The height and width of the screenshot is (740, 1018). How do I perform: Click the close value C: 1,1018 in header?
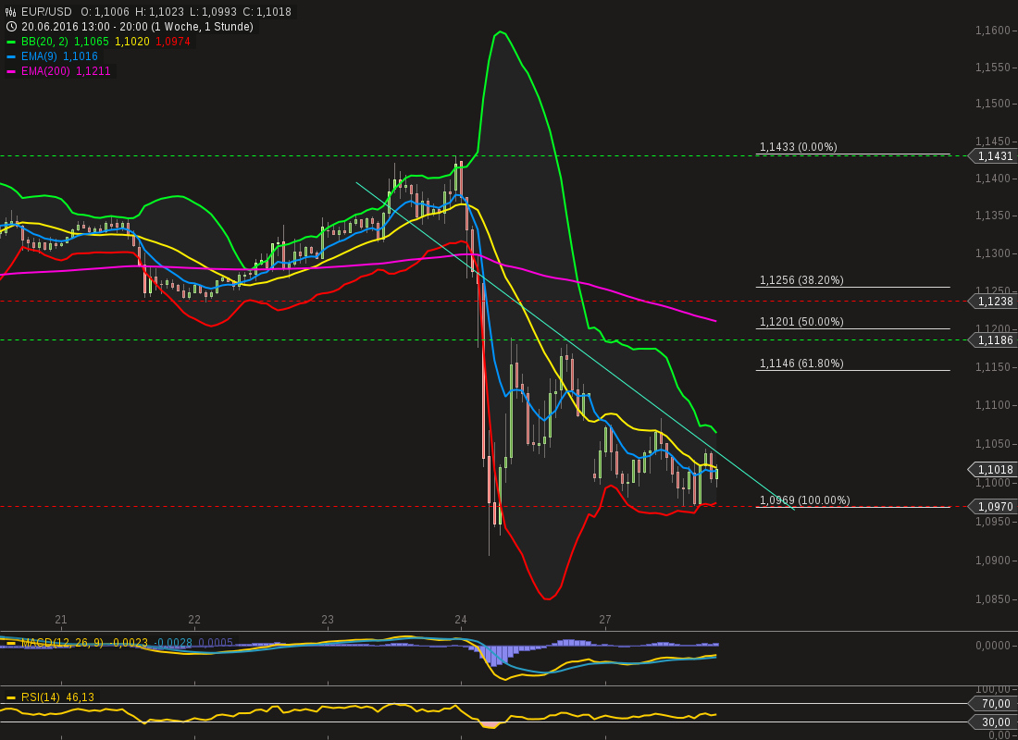[x=267, y=12]
